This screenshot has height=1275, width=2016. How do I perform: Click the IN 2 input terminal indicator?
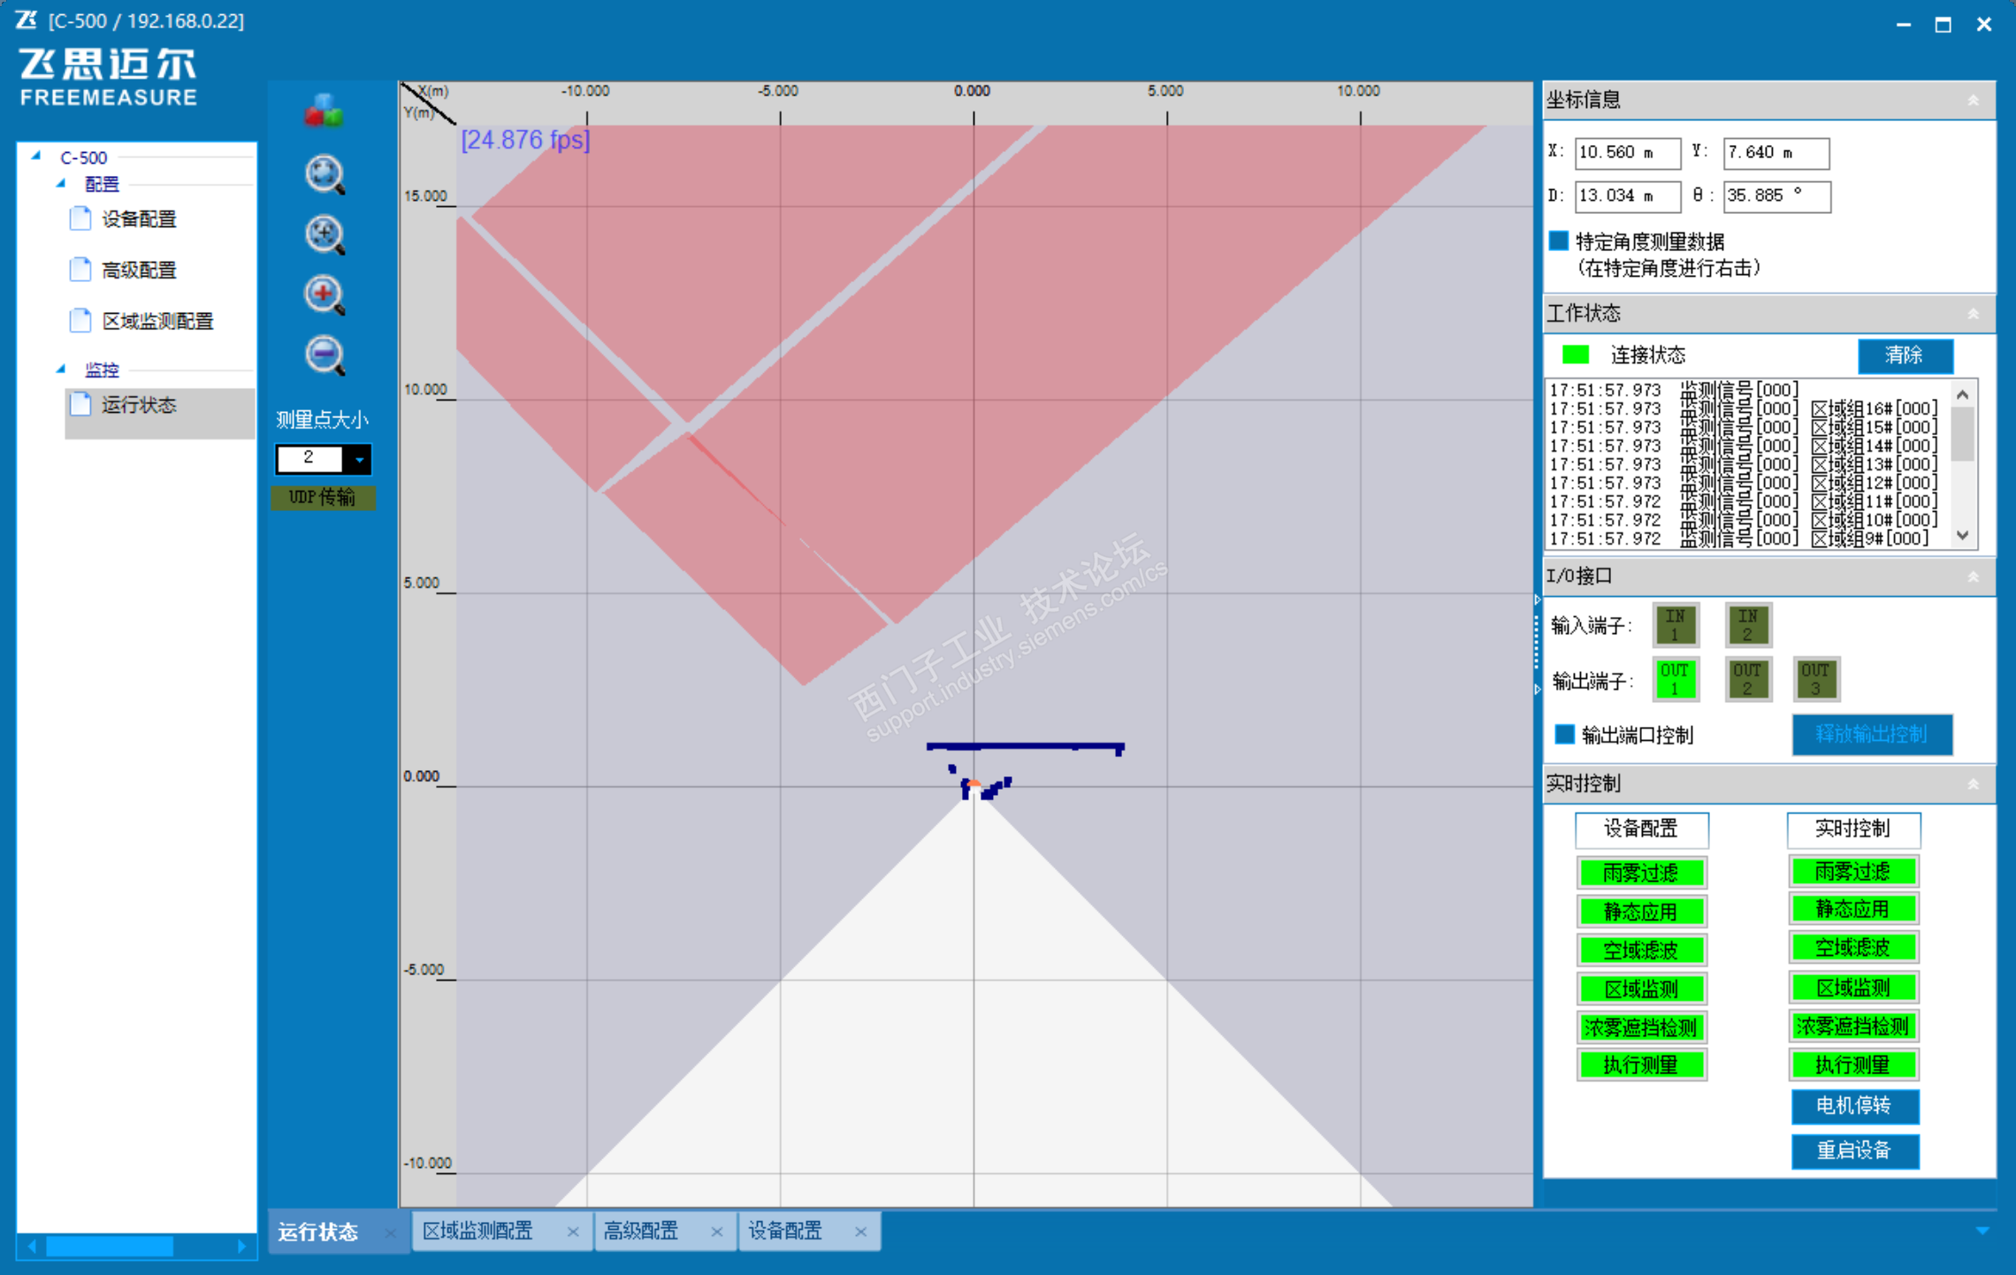[1746, 624]
